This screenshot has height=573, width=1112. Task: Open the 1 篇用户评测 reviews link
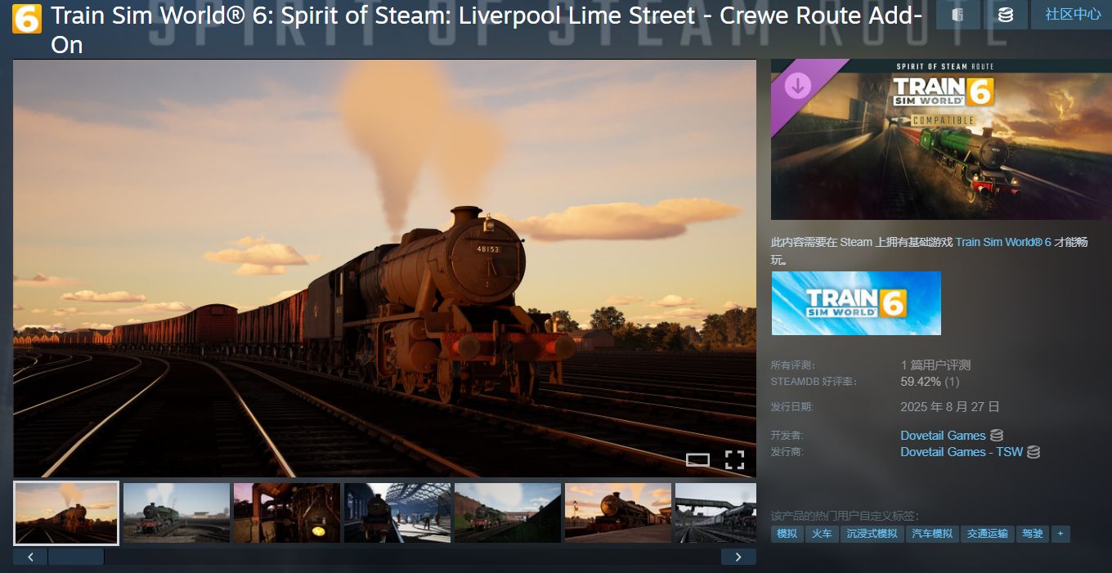coord(935,365)
